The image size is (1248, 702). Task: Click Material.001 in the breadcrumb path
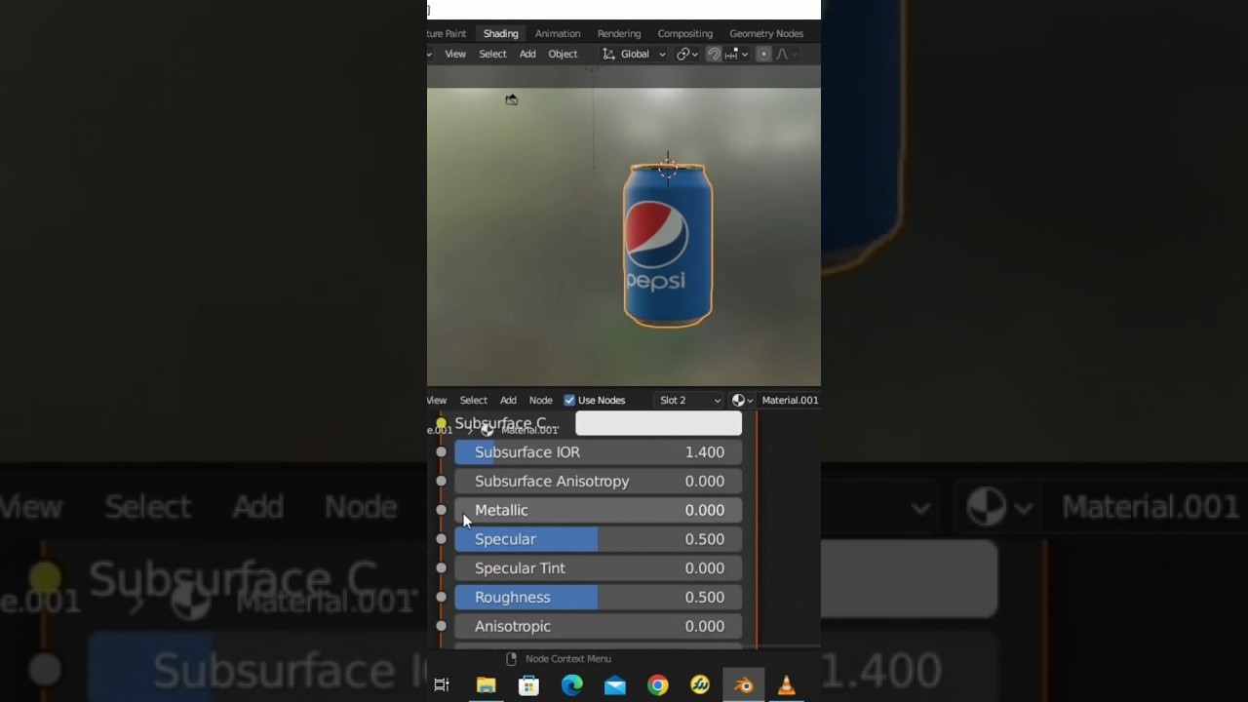[x=529, y=430]
